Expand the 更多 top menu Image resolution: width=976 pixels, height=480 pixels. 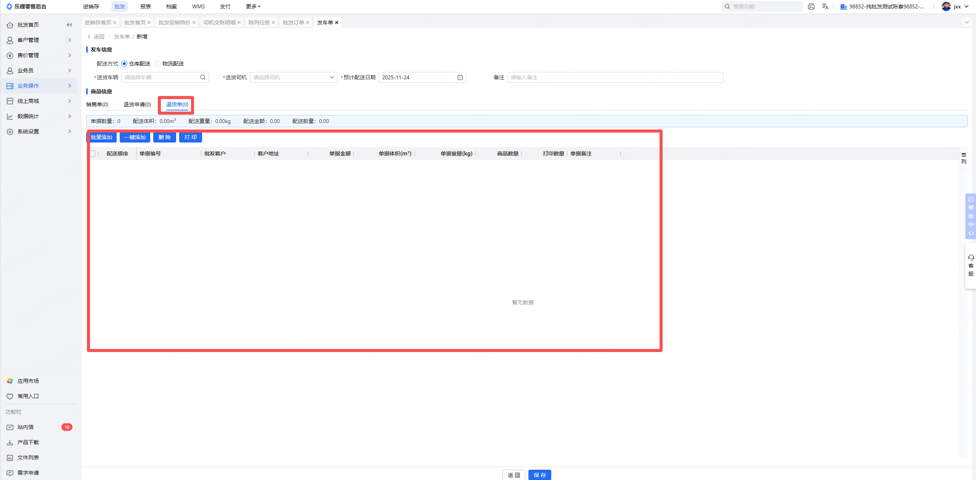[253, 6]
